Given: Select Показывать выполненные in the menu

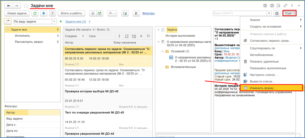Looking at the screenshot, I should click(272, 68).
